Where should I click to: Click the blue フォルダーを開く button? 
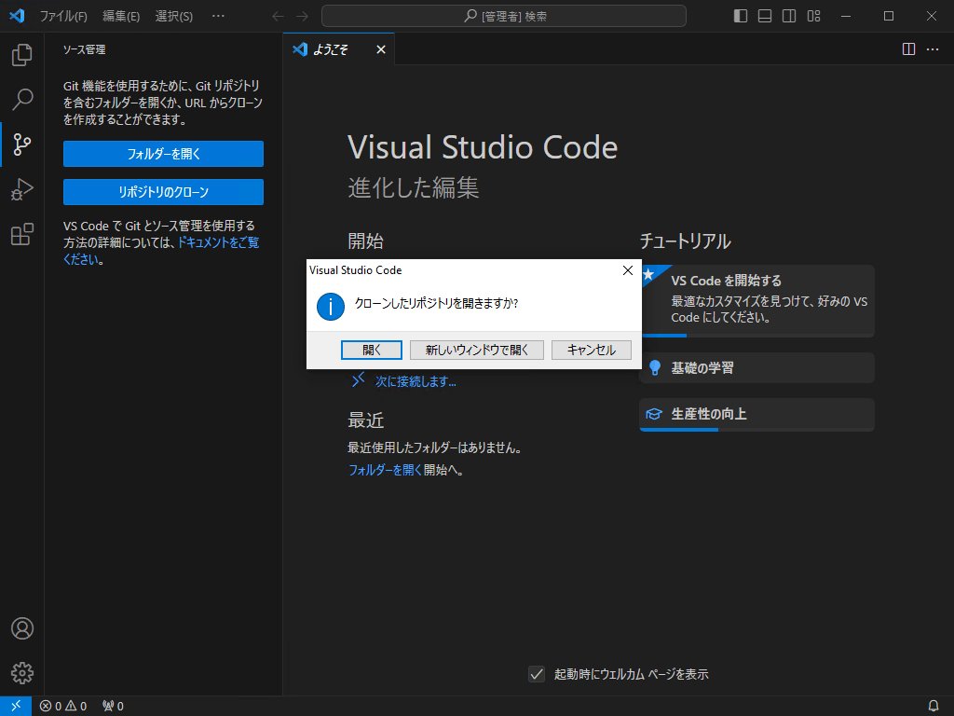click(x=163, y=154)
